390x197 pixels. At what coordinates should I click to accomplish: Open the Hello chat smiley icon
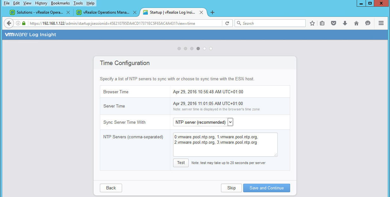(x=368, y=23)
